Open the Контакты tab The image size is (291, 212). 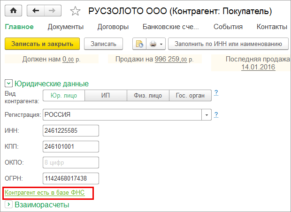click(x=272, y=27)
